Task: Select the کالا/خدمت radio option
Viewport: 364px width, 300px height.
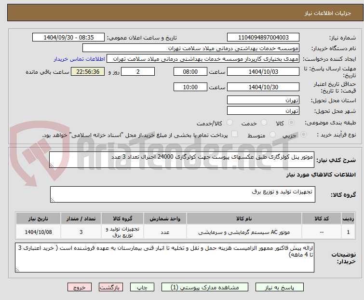Action: pos(229,123)
